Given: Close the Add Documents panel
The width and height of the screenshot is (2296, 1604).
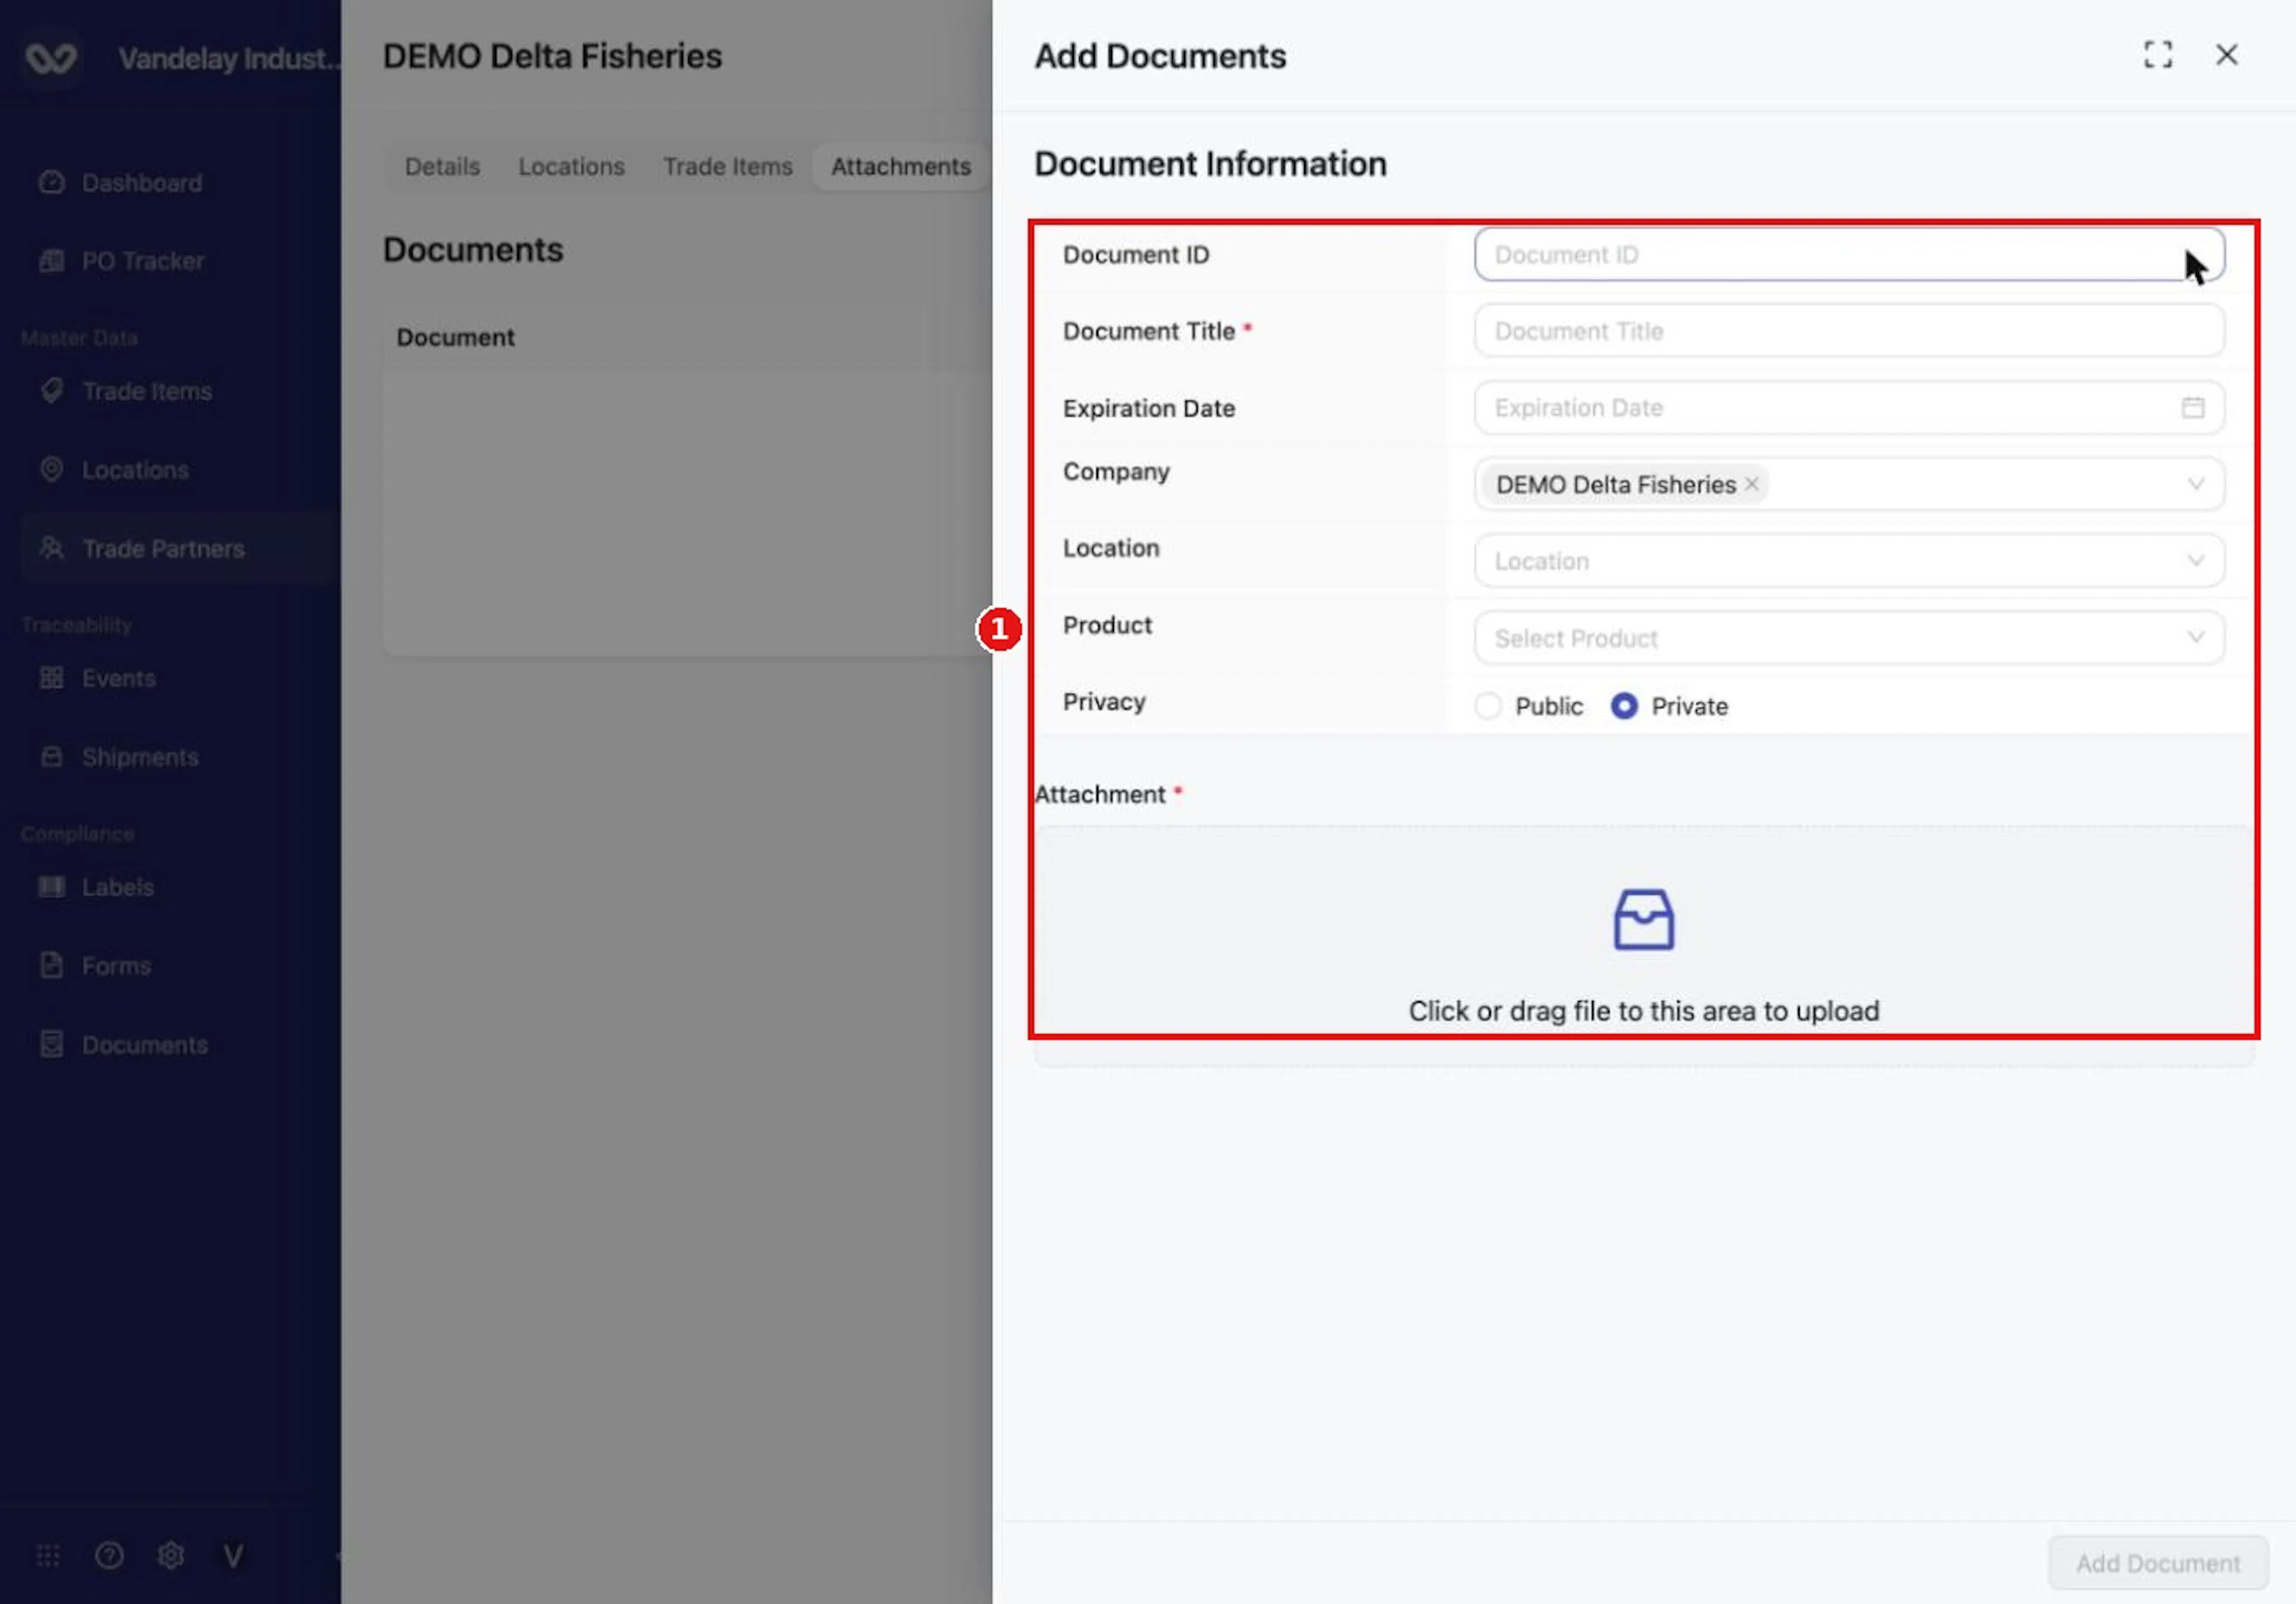Looking at the screenshot, I should coord(2226,55).
